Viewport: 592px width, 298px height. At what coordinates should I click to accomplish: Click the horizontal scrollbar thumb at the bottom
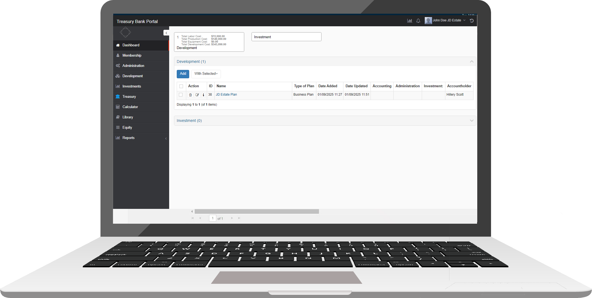(256, 211)
